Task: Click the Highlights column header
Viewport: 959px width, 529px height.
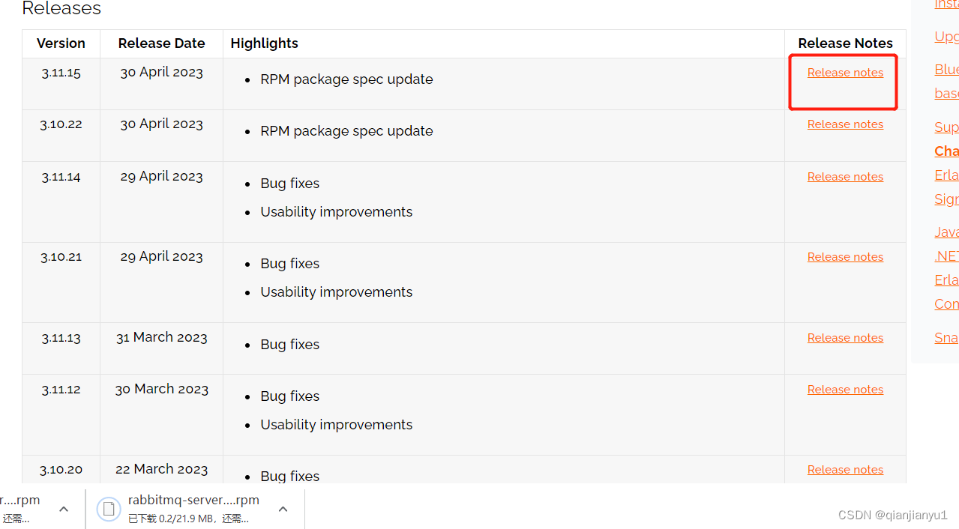Action: tap(264, 43)
